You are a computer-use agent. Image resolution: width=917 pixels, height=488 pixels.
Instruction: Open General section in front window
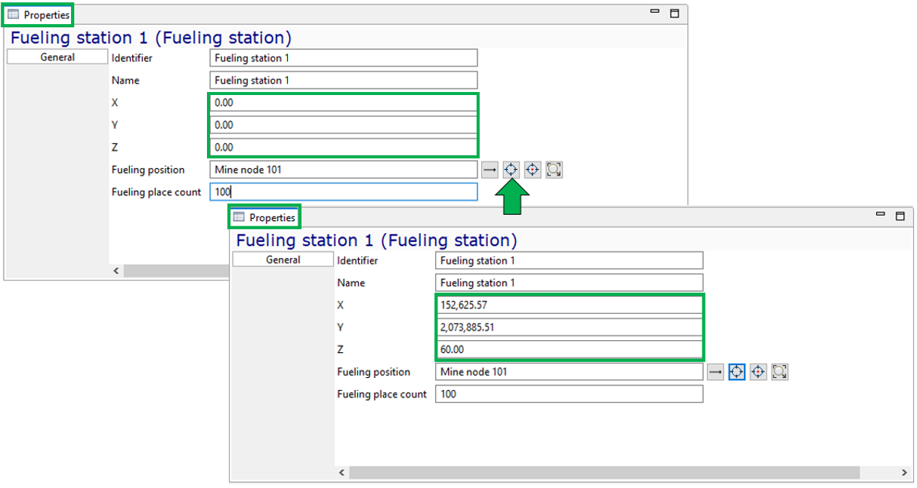click(x=283, y=259)
